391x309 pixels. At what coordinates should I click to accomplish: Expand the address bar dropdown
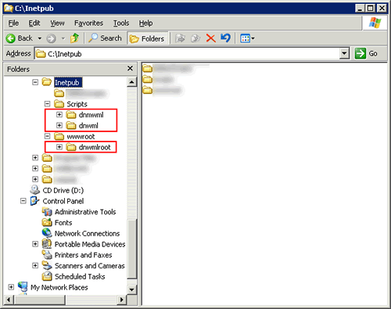point(345,53)
